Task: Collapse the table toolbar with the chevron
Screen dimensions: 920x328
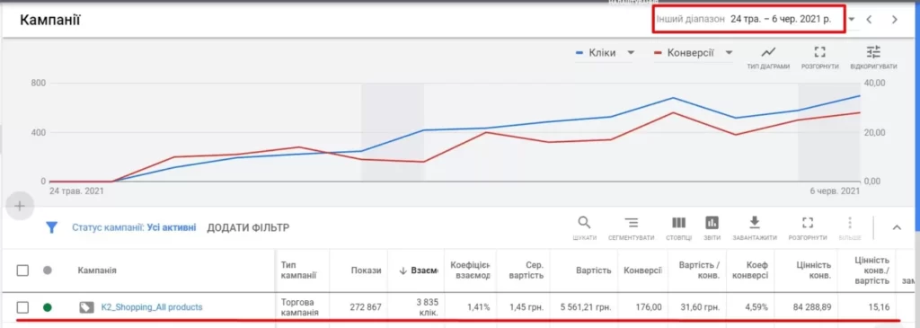Action: [897, 227]
